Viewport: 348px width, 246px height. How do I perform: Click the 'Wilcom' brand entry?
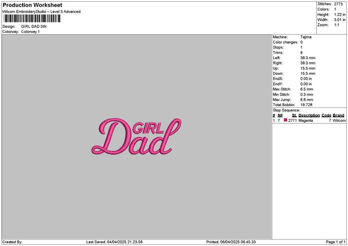(x=339, y=121)
